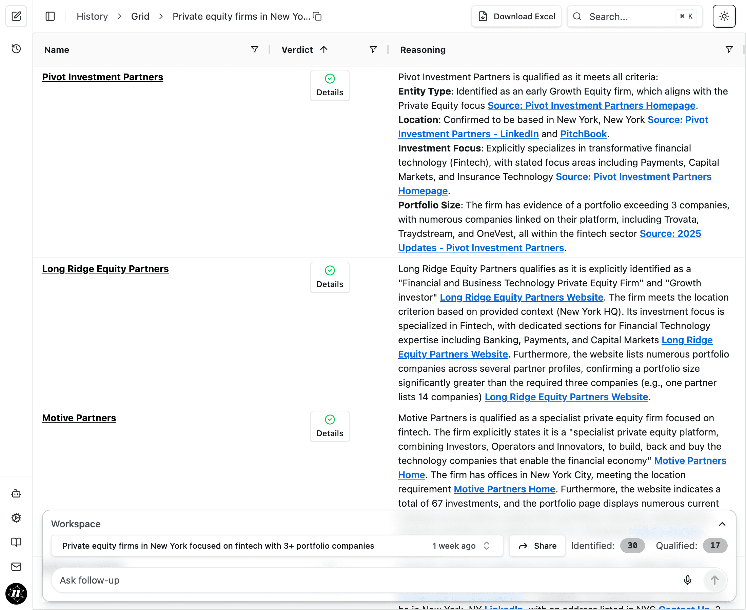
Task: Open the book documentation icon in sidebar
Action: pyautogui.click(x=16, y=542)
